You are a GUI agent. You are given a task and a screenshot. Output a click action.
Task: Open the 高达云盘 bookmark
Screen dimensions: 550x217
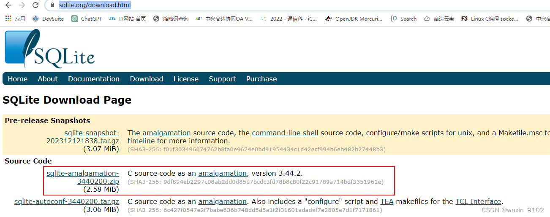439,19
